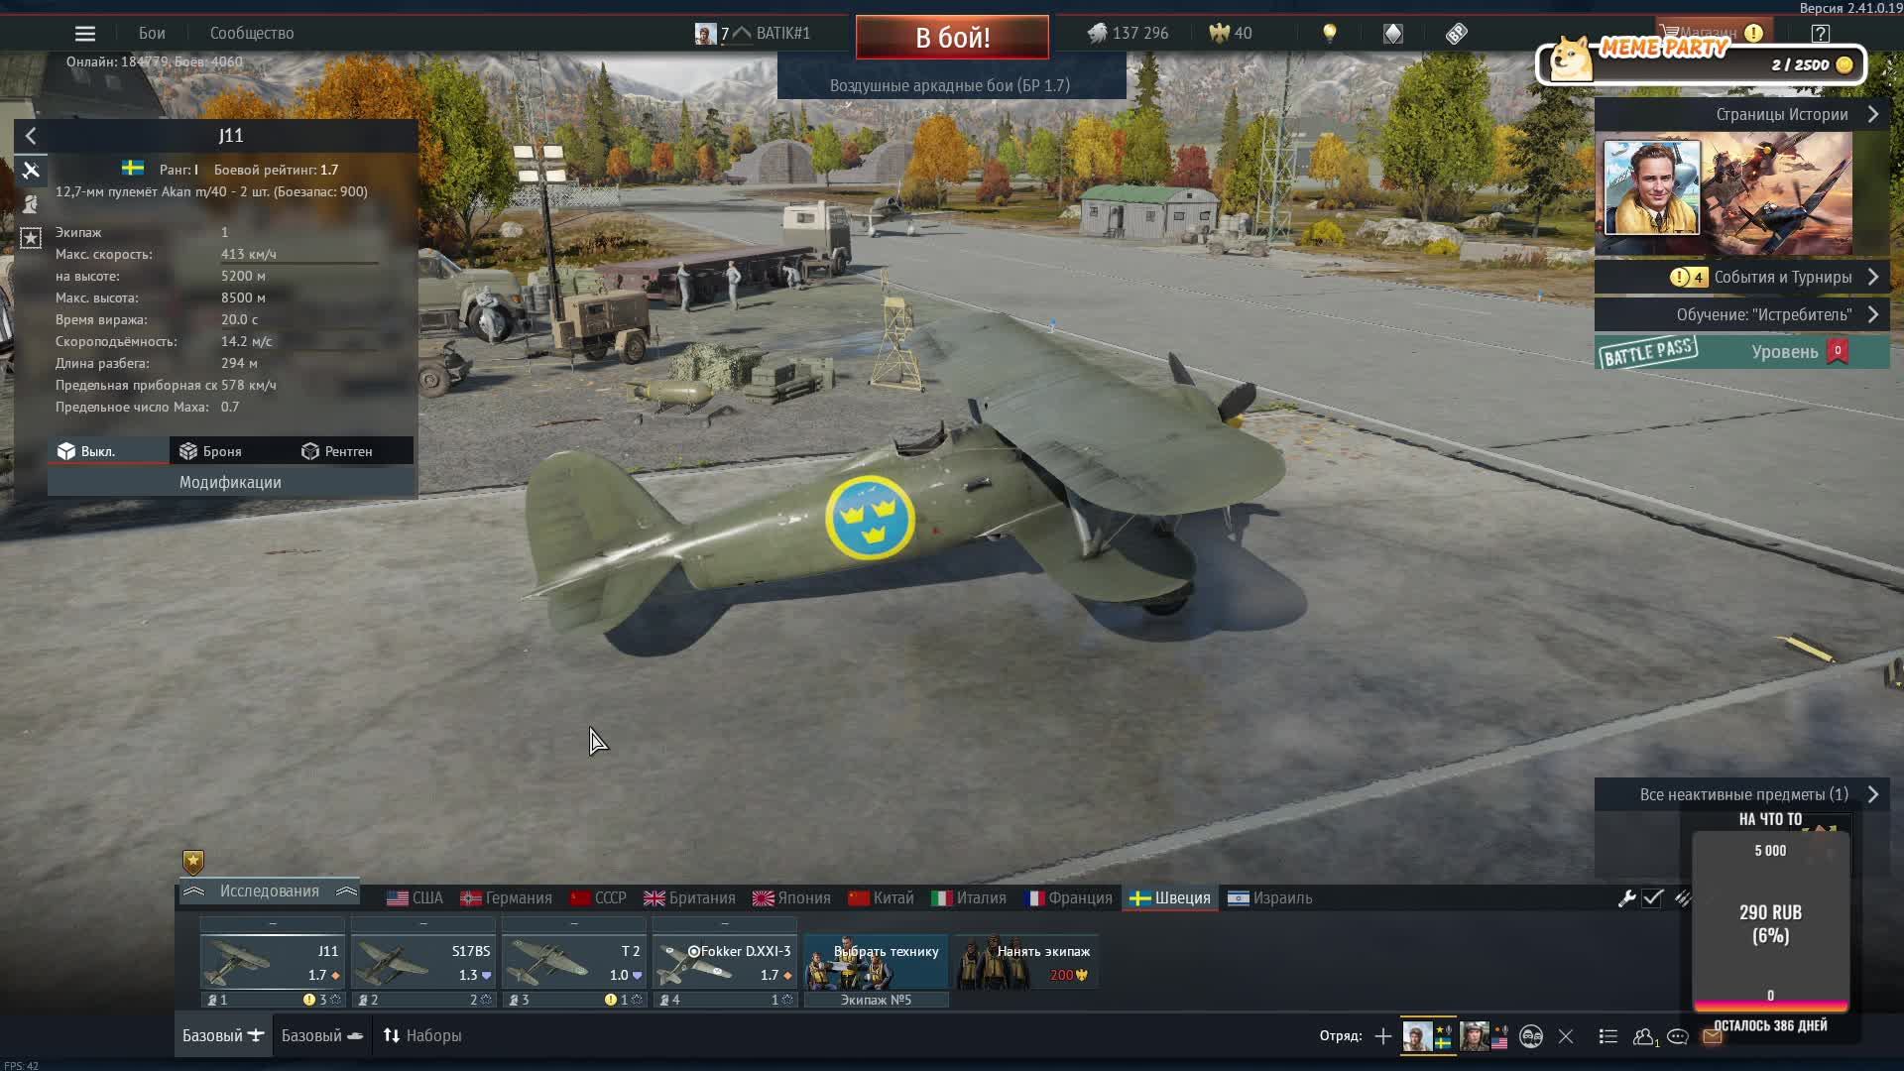Screen dimensions: 1904x1071
Task: Click Нанять экипаж for 200
Action: [1027, 962]
